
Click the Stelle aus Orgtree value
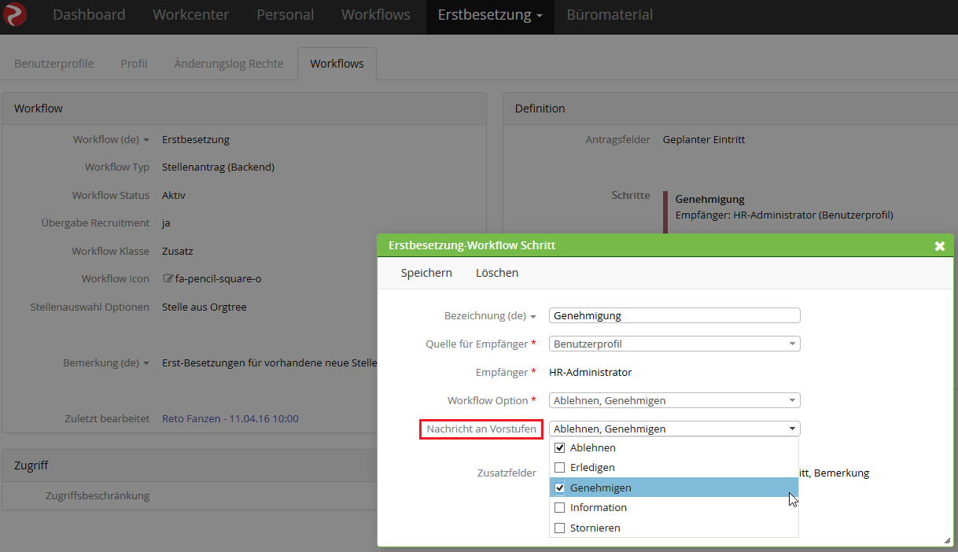204,307
